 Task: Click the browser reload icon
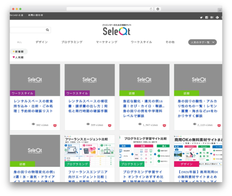click(151, 9)
